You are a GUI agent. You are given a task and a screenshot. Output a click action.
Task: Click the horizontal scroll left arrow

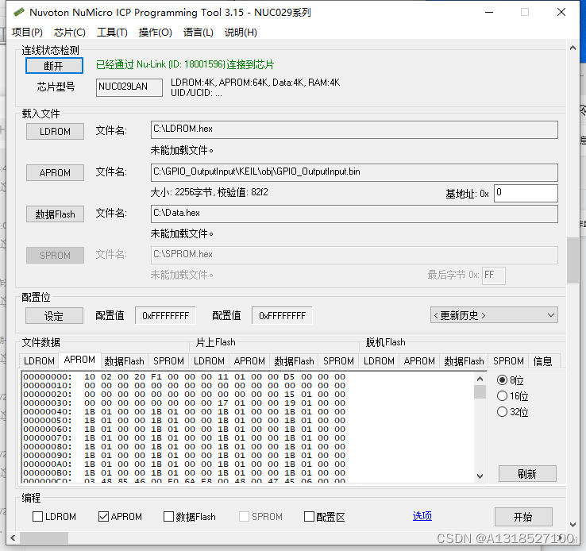point(13,538)
